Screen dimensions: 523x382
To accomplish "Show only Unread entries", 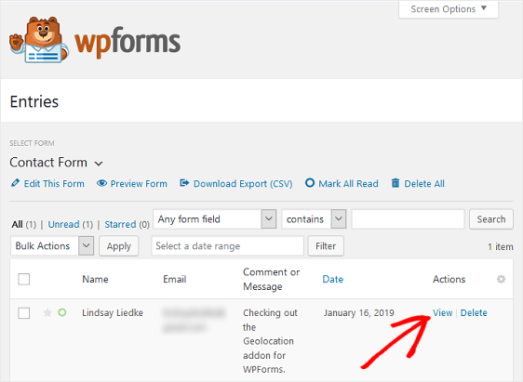I will pyautogui.click(x=63, y=224).
